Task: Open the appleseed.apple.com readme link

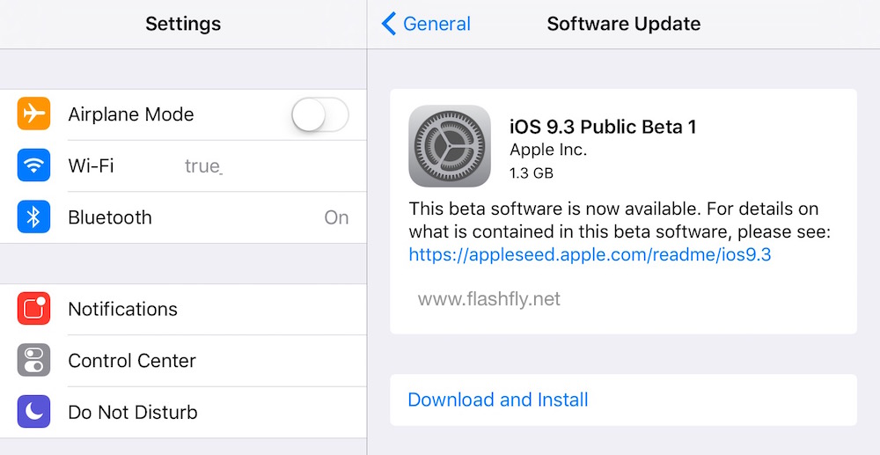Action: 590,255
